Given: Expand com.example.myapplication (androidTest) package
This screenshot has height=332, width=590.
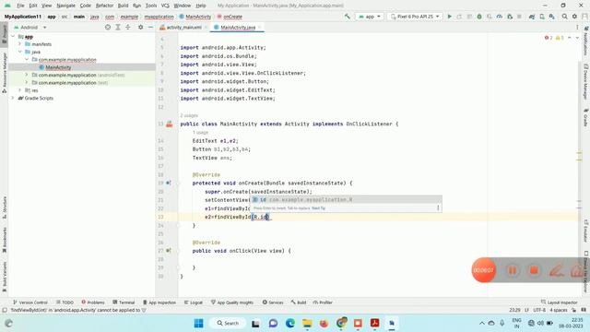Looking at the screenshot, I should point(27,75).
